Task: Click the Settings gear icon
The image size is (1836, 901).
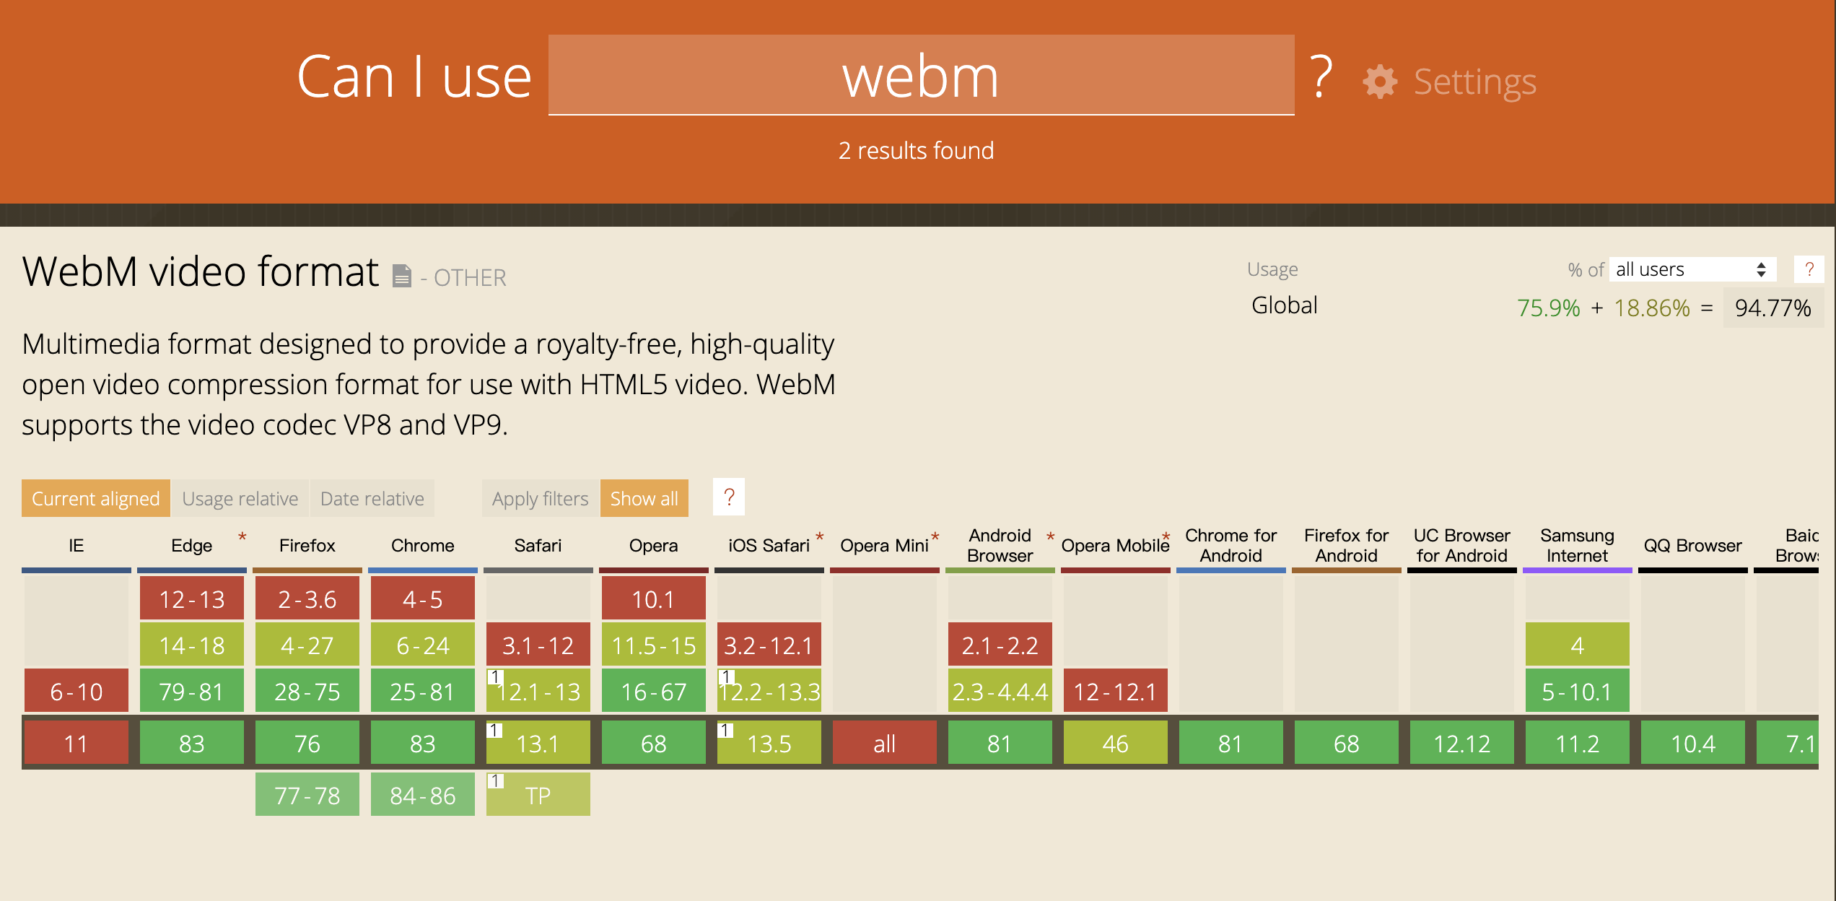Action: 1379,82
